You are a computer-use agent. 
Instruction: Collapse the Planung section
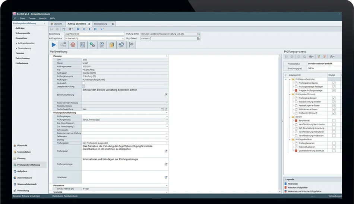167,56
